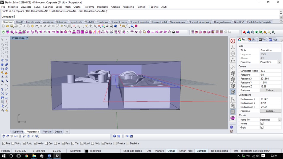Toggle the Punto osnap checkbox

coord(24,144)
